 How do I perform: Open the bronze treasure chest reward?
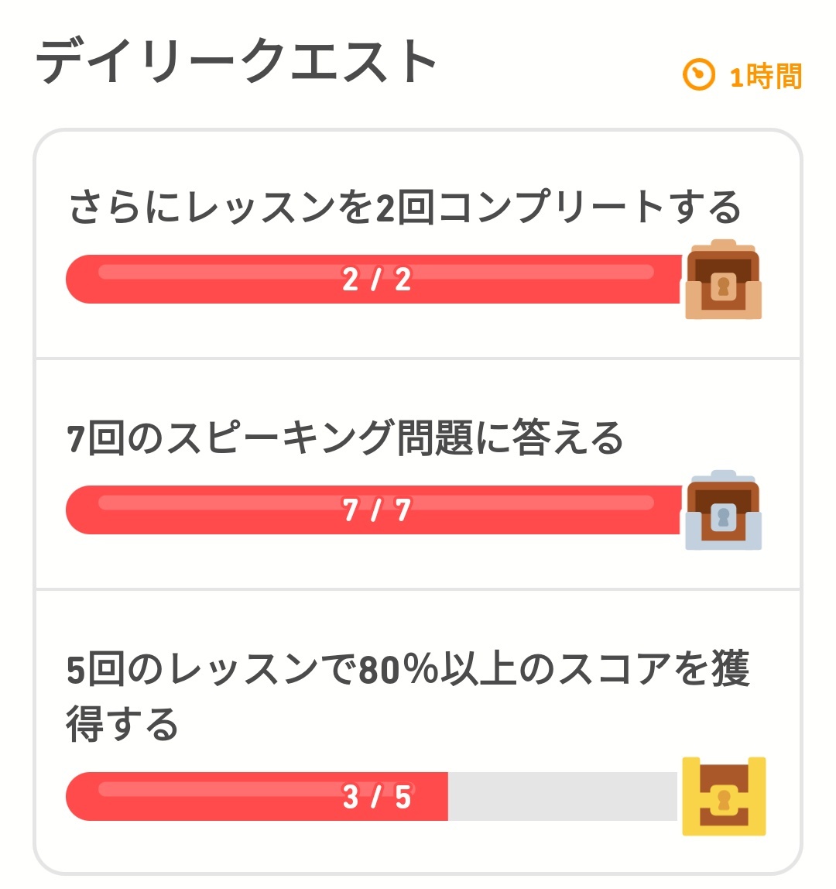click(723, 280)
